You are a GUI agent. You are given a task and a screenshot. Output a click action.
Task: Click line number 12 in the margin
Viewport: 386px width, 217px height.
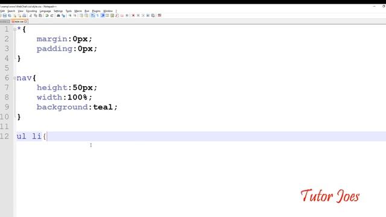pyautogui.click(x=5, y=136)
